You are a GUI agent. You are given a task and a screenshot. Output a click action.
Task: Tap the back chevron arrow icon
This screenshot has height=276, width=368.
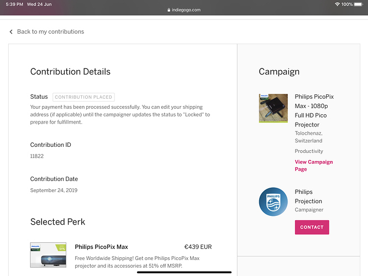[x=11, y=32]
